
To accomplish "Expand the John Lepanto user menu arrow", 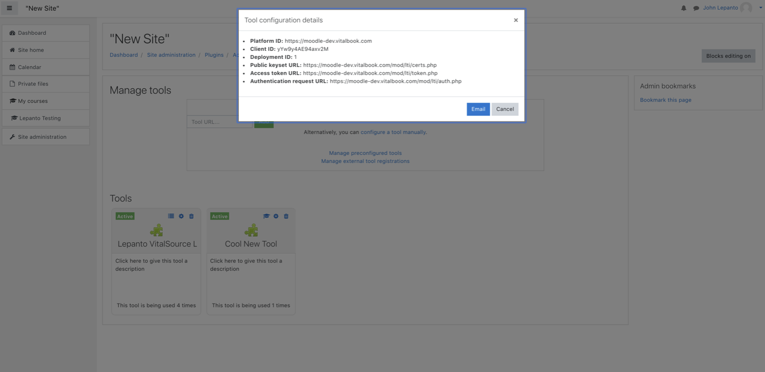I will click(x=760, y=8).
